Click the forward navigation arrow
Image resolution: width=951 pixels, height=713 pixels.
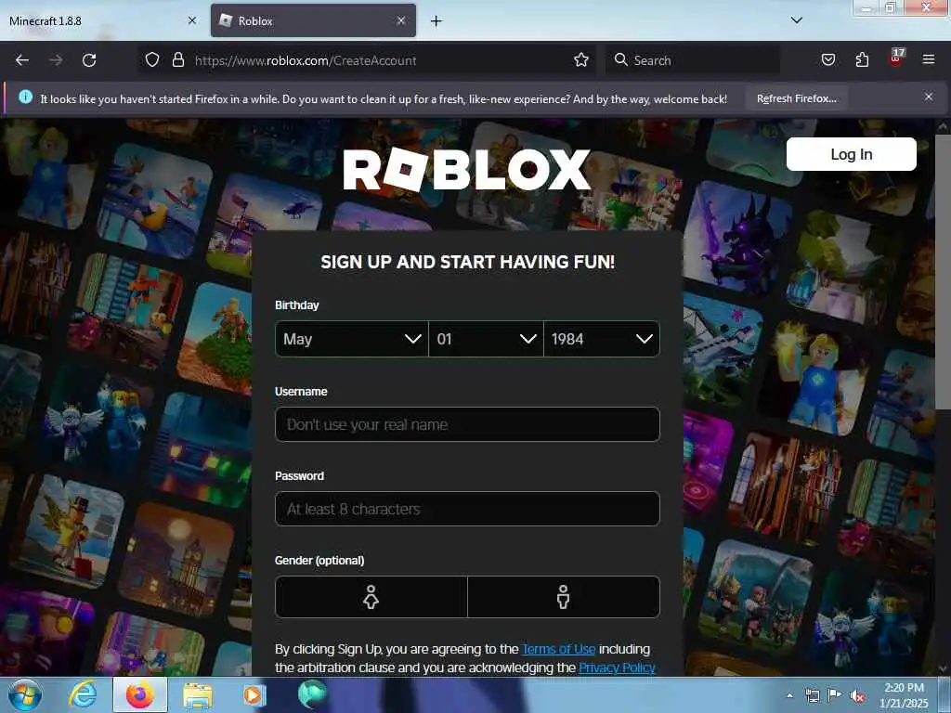click(x=56, y=60)
